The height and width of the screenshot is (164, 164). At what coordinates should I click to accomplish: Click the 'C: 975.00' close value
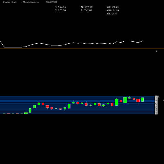click(60, 10)
